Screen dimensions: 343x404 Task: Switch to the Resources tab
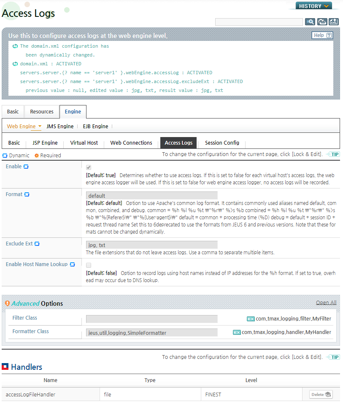click(x=42, y=112)
